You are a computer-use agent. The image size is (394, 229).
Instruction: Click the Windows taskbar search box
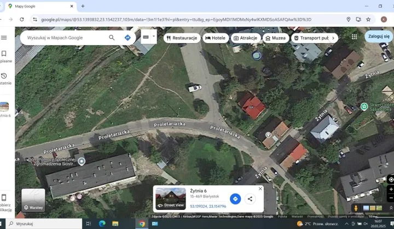44,224
